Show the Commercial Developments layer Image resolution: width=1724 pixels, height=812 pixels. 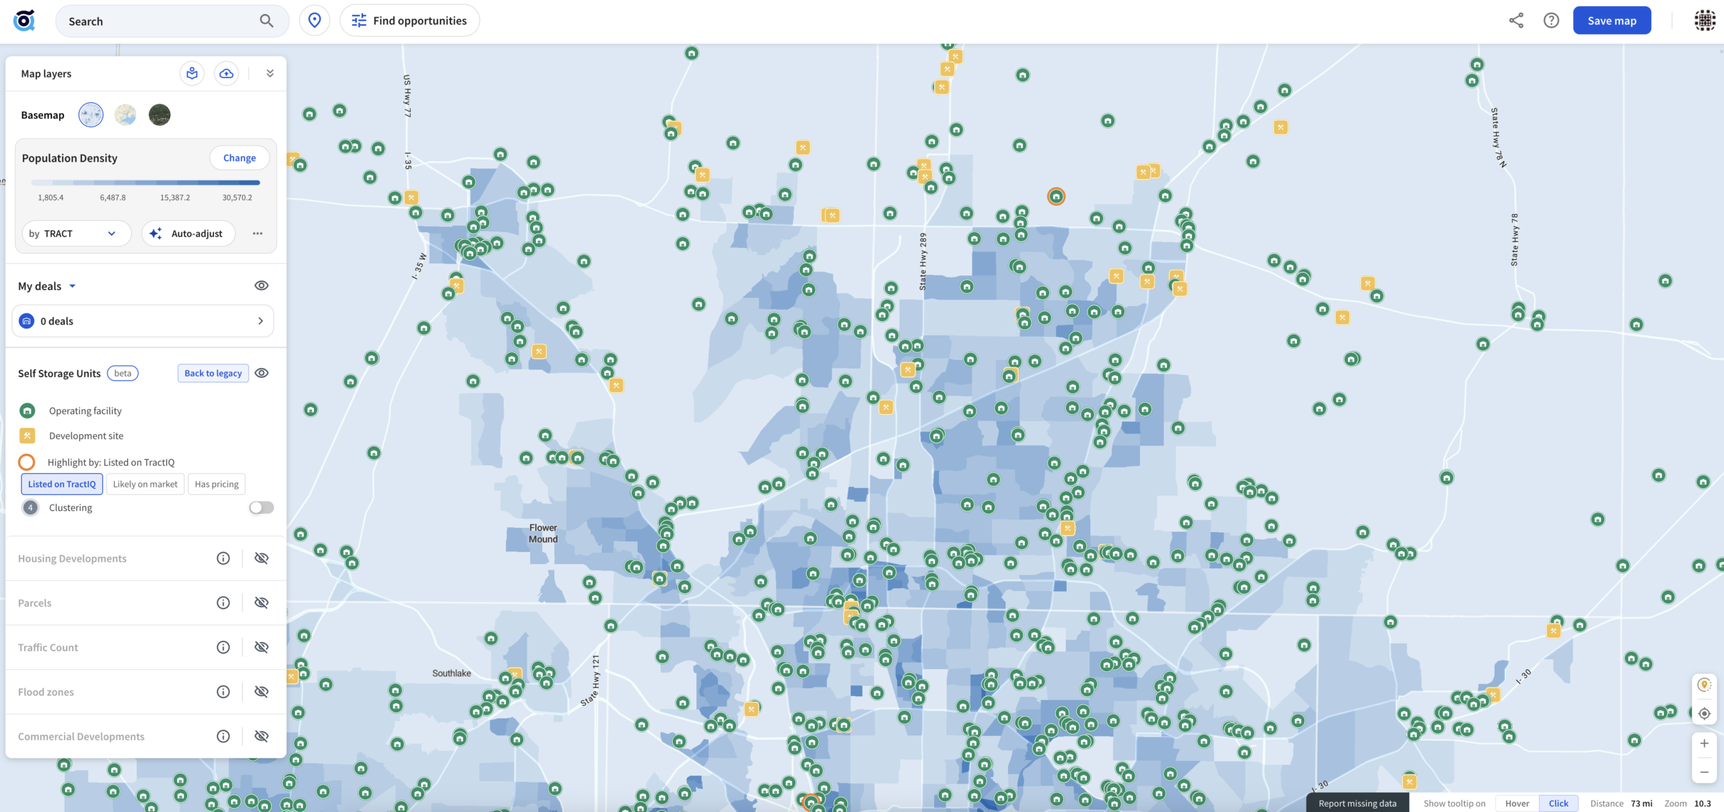click(x=262, y=736)
